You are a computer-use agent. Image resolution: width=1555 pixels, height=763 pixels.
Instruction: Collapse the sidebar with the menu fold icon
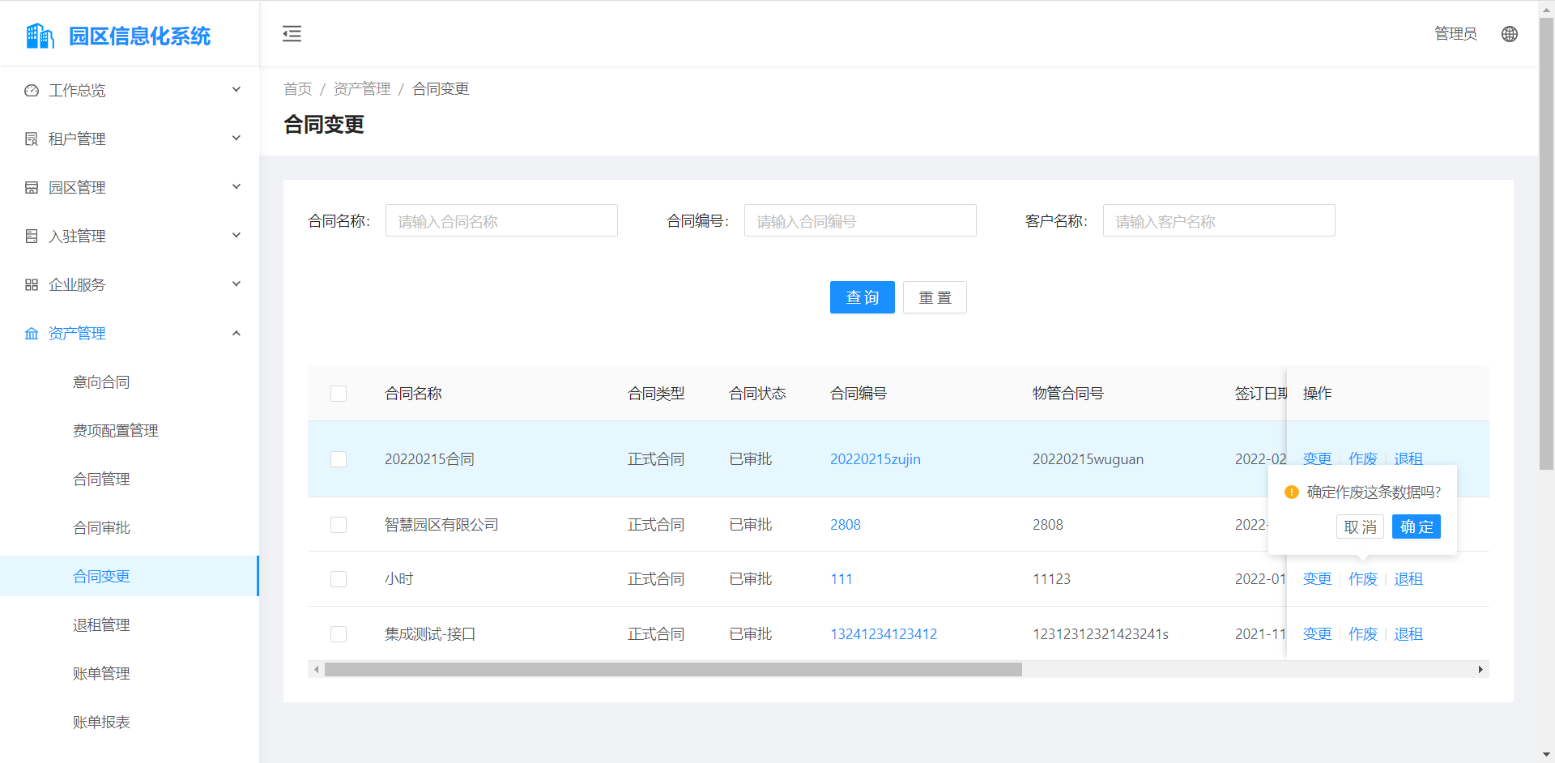pyautogui.click(x=292, y=33)
